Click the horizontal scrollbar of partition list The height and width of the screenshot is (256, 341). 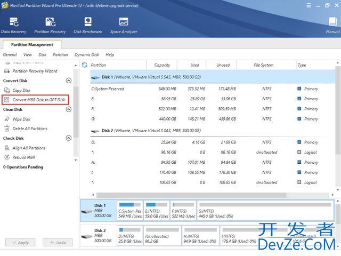191,195
